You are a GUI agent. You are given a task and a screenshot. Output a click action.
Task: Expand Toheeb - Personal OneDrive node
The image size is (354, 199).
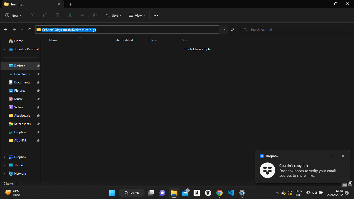tap(4, 49)
